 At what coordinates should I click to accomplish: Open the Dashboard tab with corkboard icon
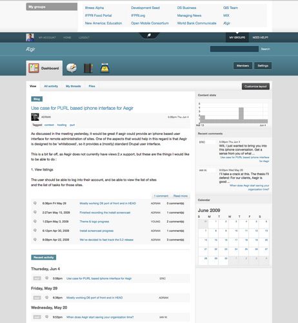(45, 68)
